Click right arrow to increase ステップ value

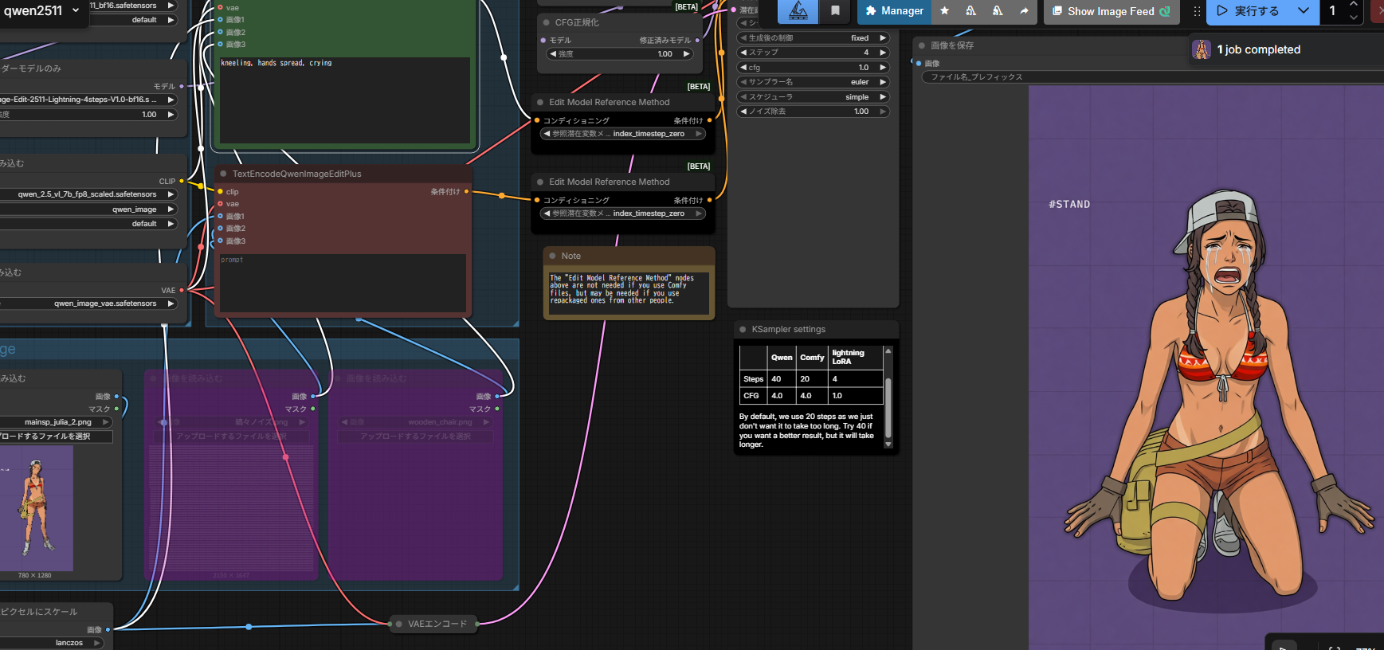click(x=882, y=53)
